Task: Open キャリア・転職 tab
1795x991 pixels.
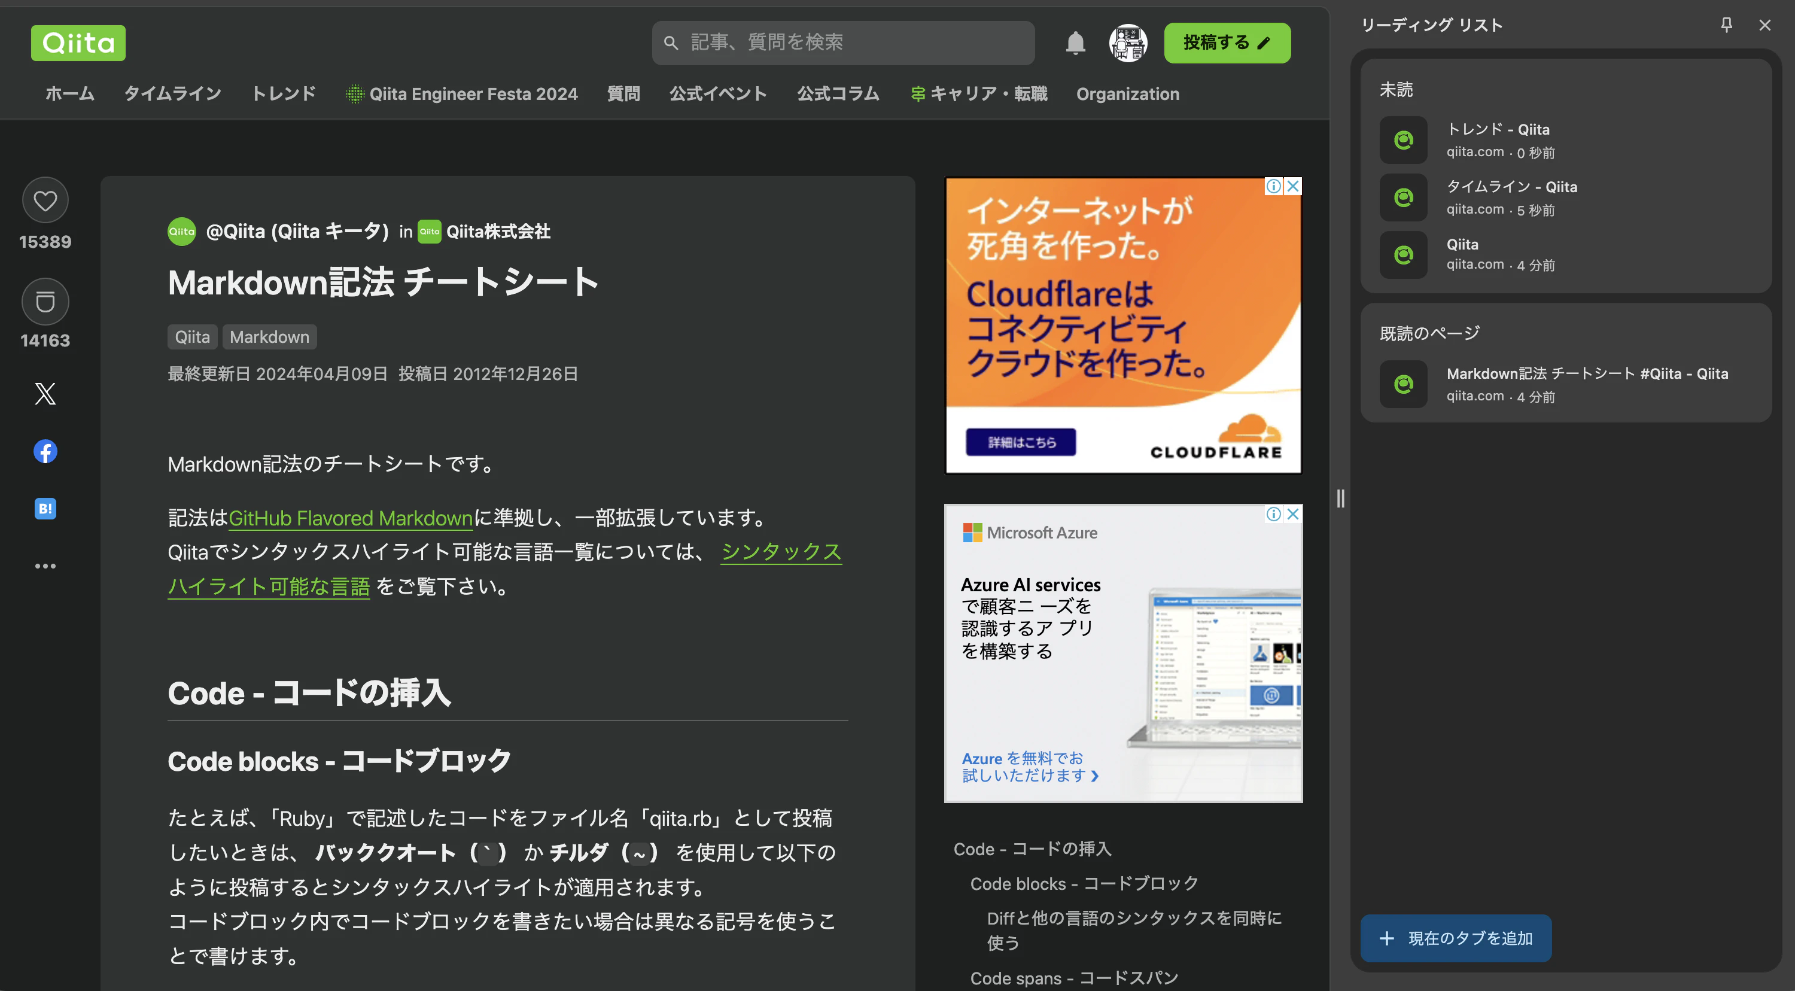Action: pos(979,93)
